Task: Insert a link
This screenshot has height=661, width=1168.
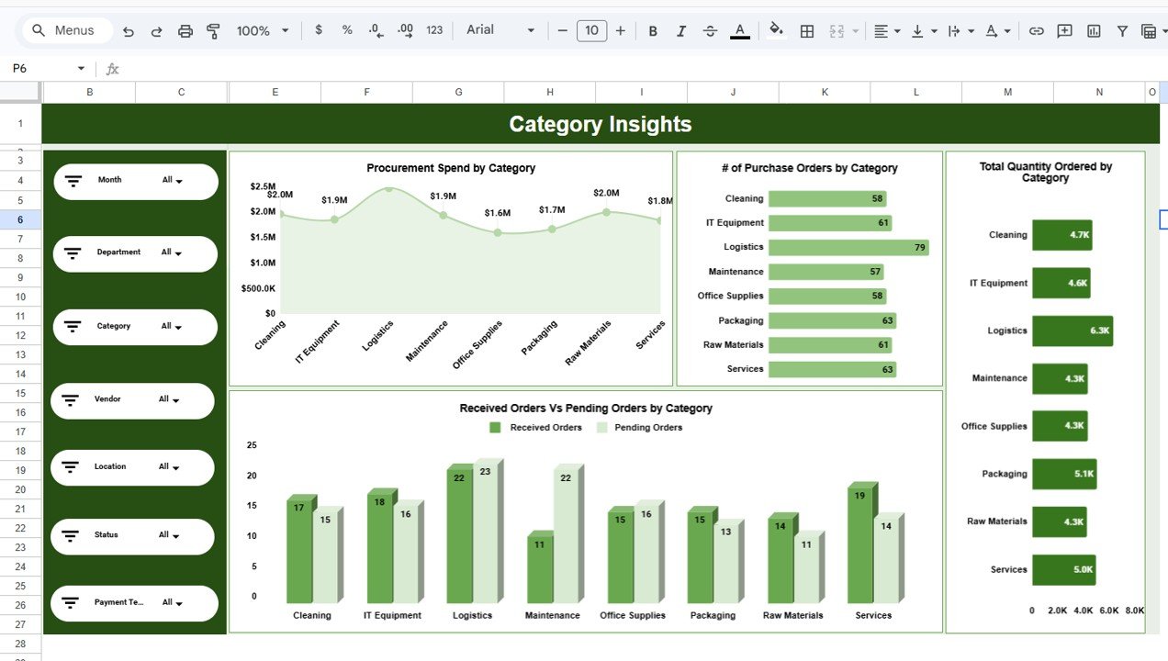Action: point(1036,30)
